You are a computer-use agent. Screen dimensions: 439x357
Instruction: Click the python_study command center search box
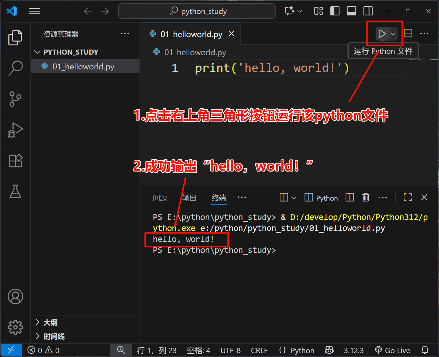197,11
